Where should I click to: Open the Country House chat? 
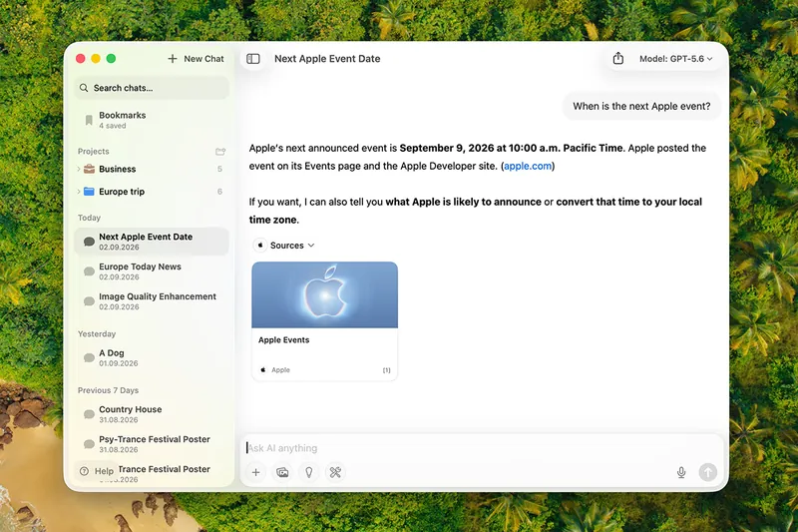[x=152, y=414]
